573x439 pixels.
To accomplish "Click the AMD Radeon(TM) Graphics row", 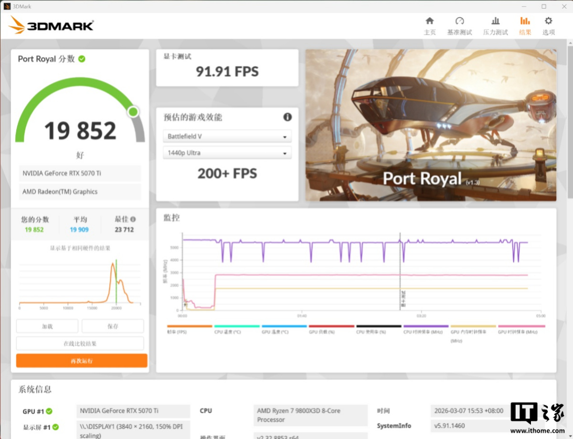I will point(80,192).
